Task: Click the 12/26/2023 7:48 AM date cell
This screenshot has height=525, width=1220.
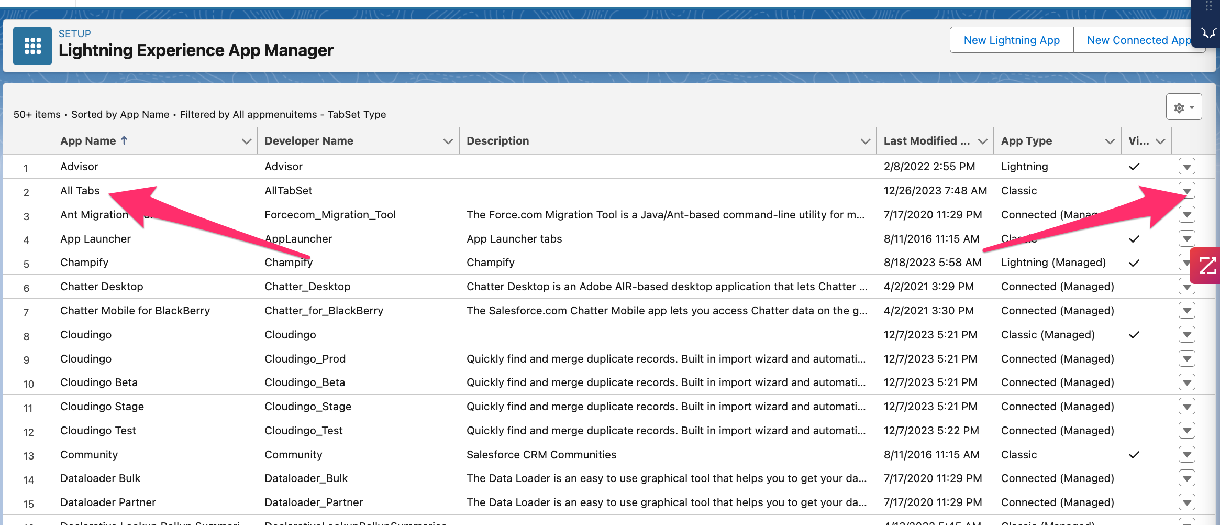Action: click(935, 191)
